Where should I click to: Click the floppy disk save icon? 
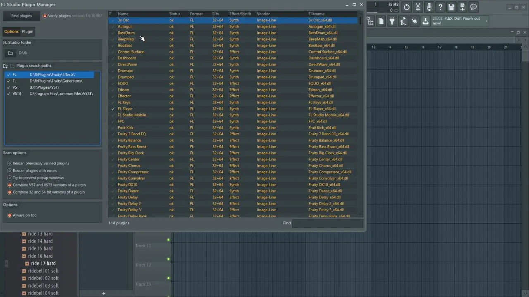451,7
